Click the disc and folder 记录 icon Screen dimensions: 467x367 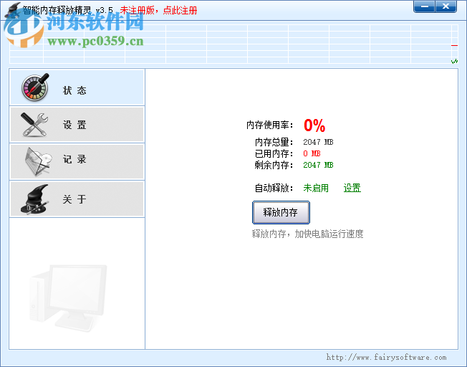point(38,161)
